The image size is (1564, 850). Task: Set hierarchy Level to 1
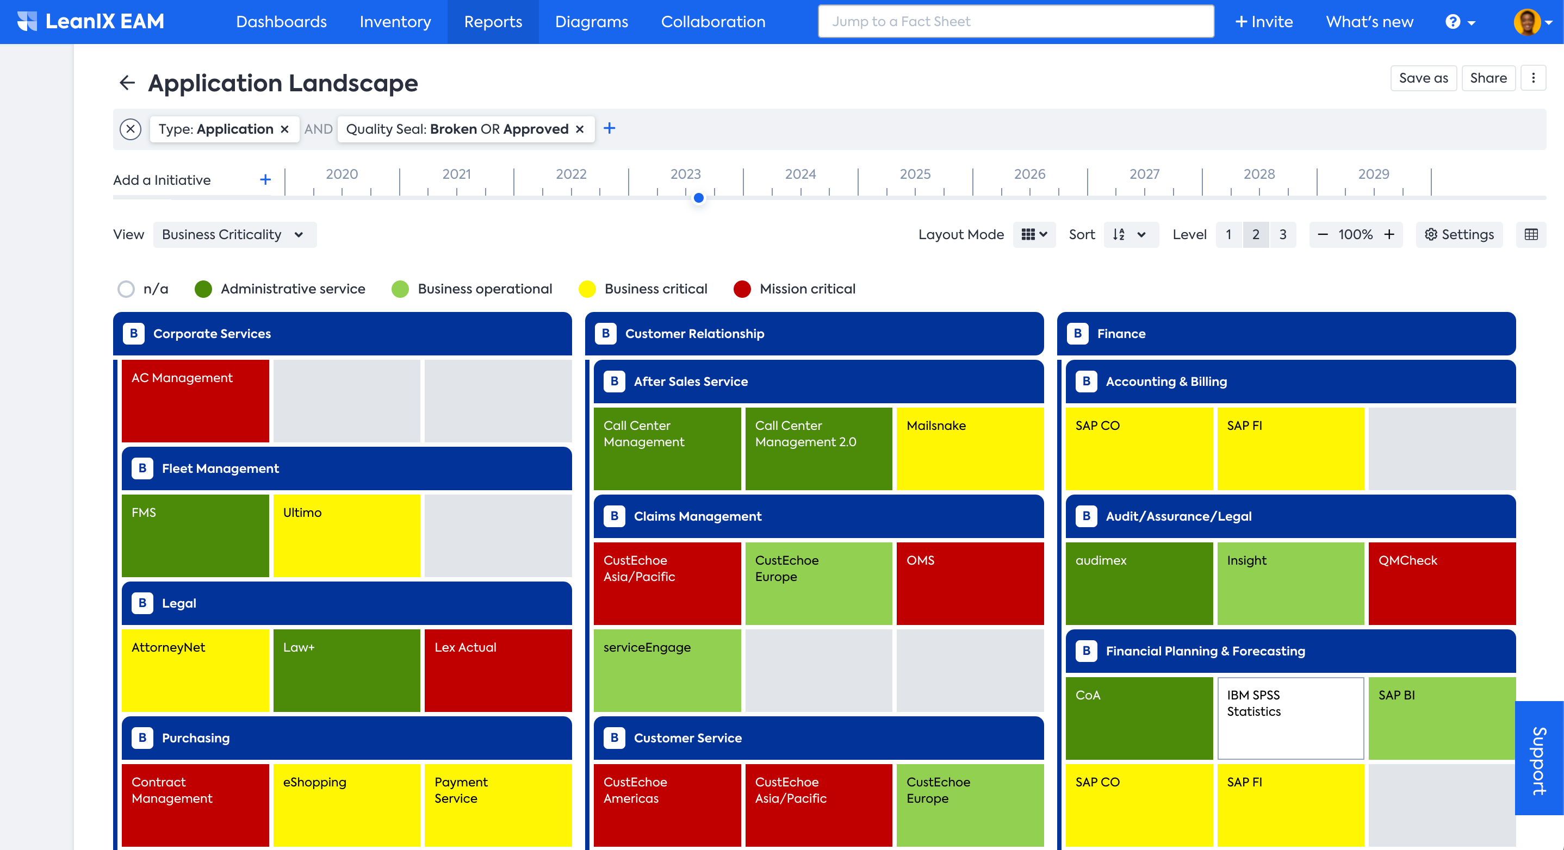(1229, 234)
